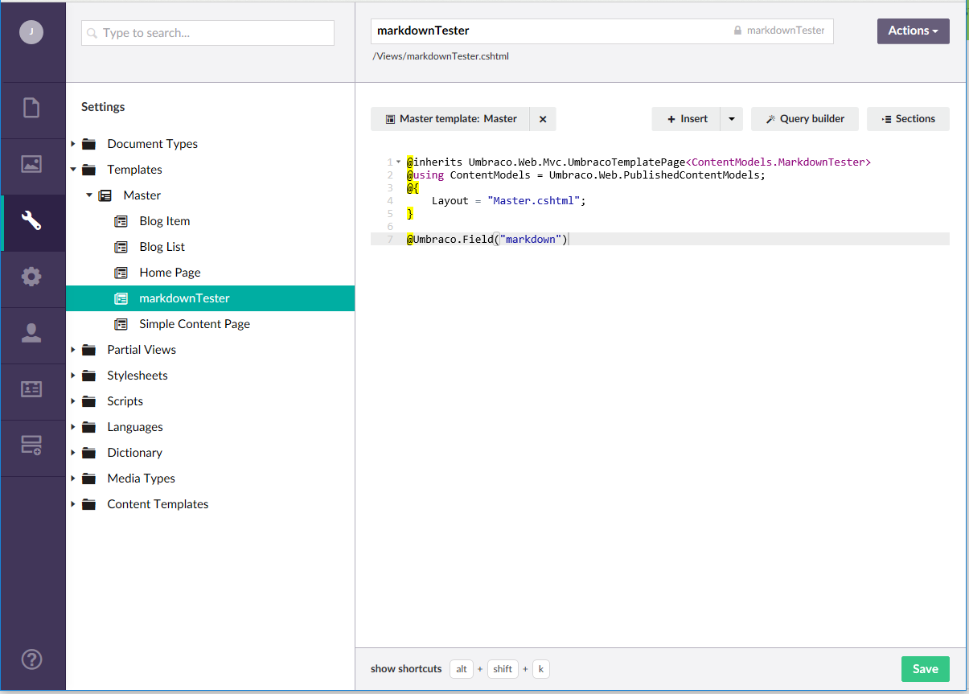Open the Media section icon
Screen dimensions: 969x694
[x=31, y=164]
